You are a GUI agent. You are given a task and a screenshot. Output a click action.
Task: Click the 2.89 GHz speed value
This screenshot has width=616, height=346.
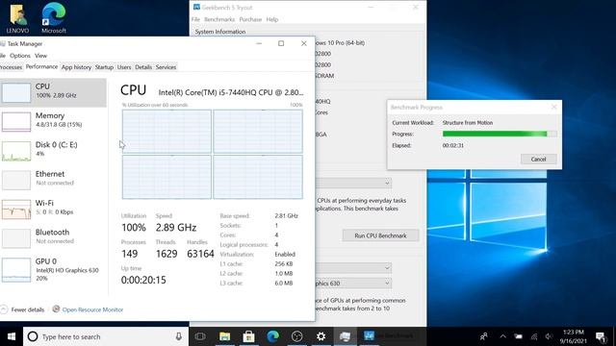coord(175,228)
